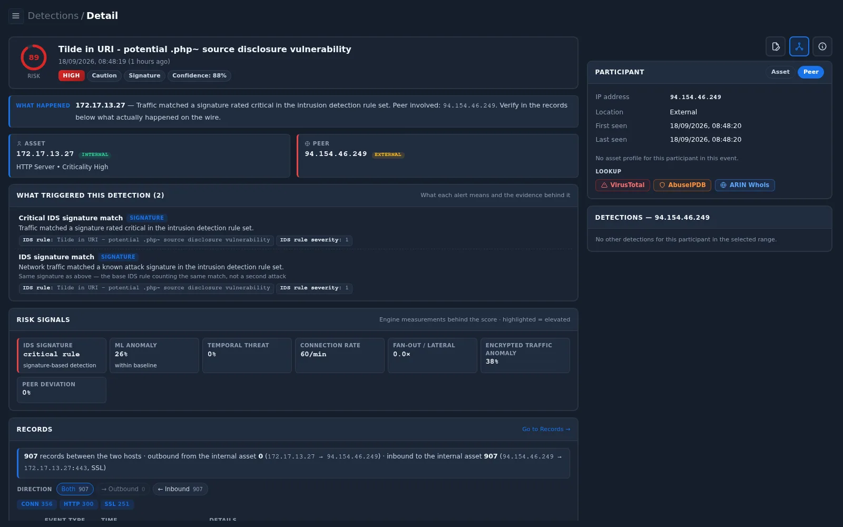Screen dimensions: 843x527
Task: Filter records by SSL 251
Action: [x=117, y=504]
